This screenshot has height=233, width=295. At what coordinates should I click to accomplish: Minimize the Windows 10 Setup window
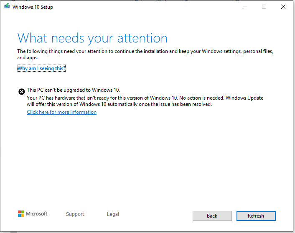[x=245, y=7]
